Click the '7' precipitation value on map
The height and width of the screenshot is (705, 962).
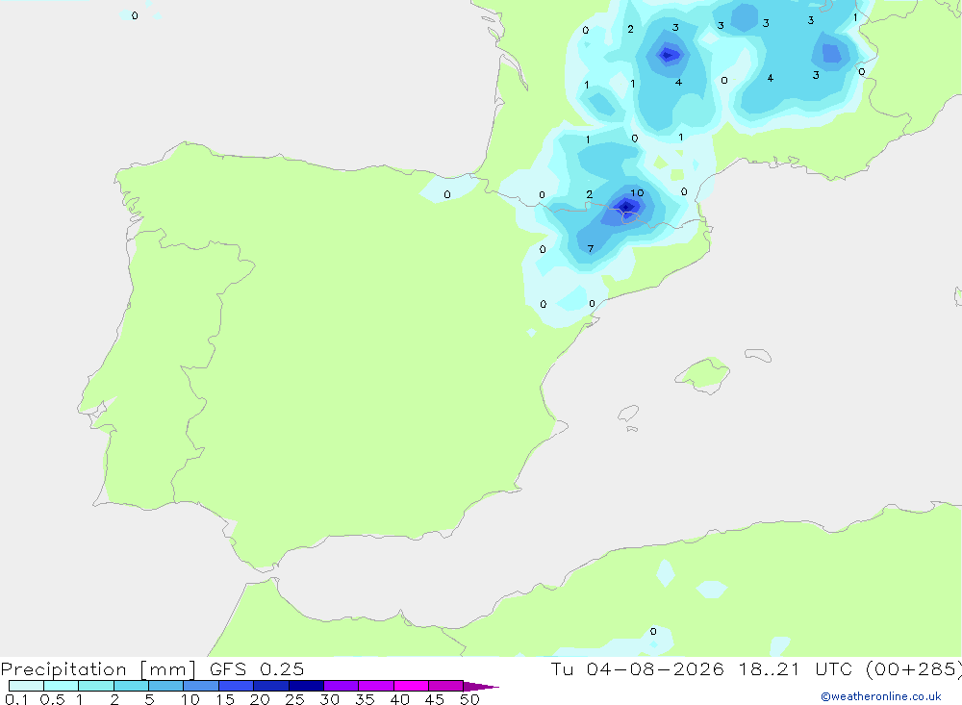click(591, 248)
